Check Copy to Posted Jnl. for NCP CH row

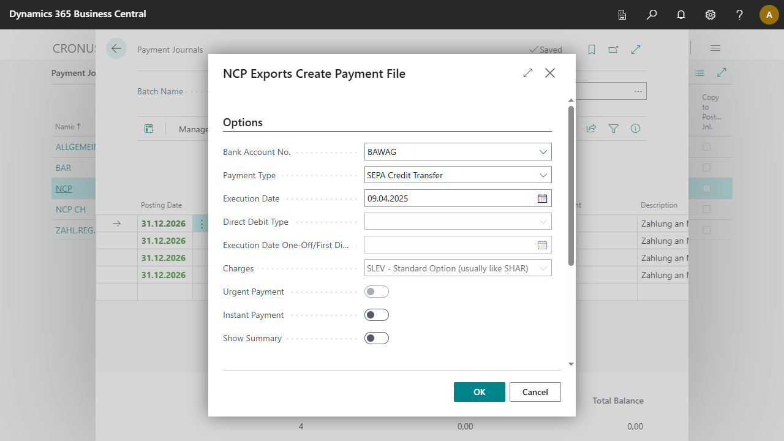(x=707, y=209)
